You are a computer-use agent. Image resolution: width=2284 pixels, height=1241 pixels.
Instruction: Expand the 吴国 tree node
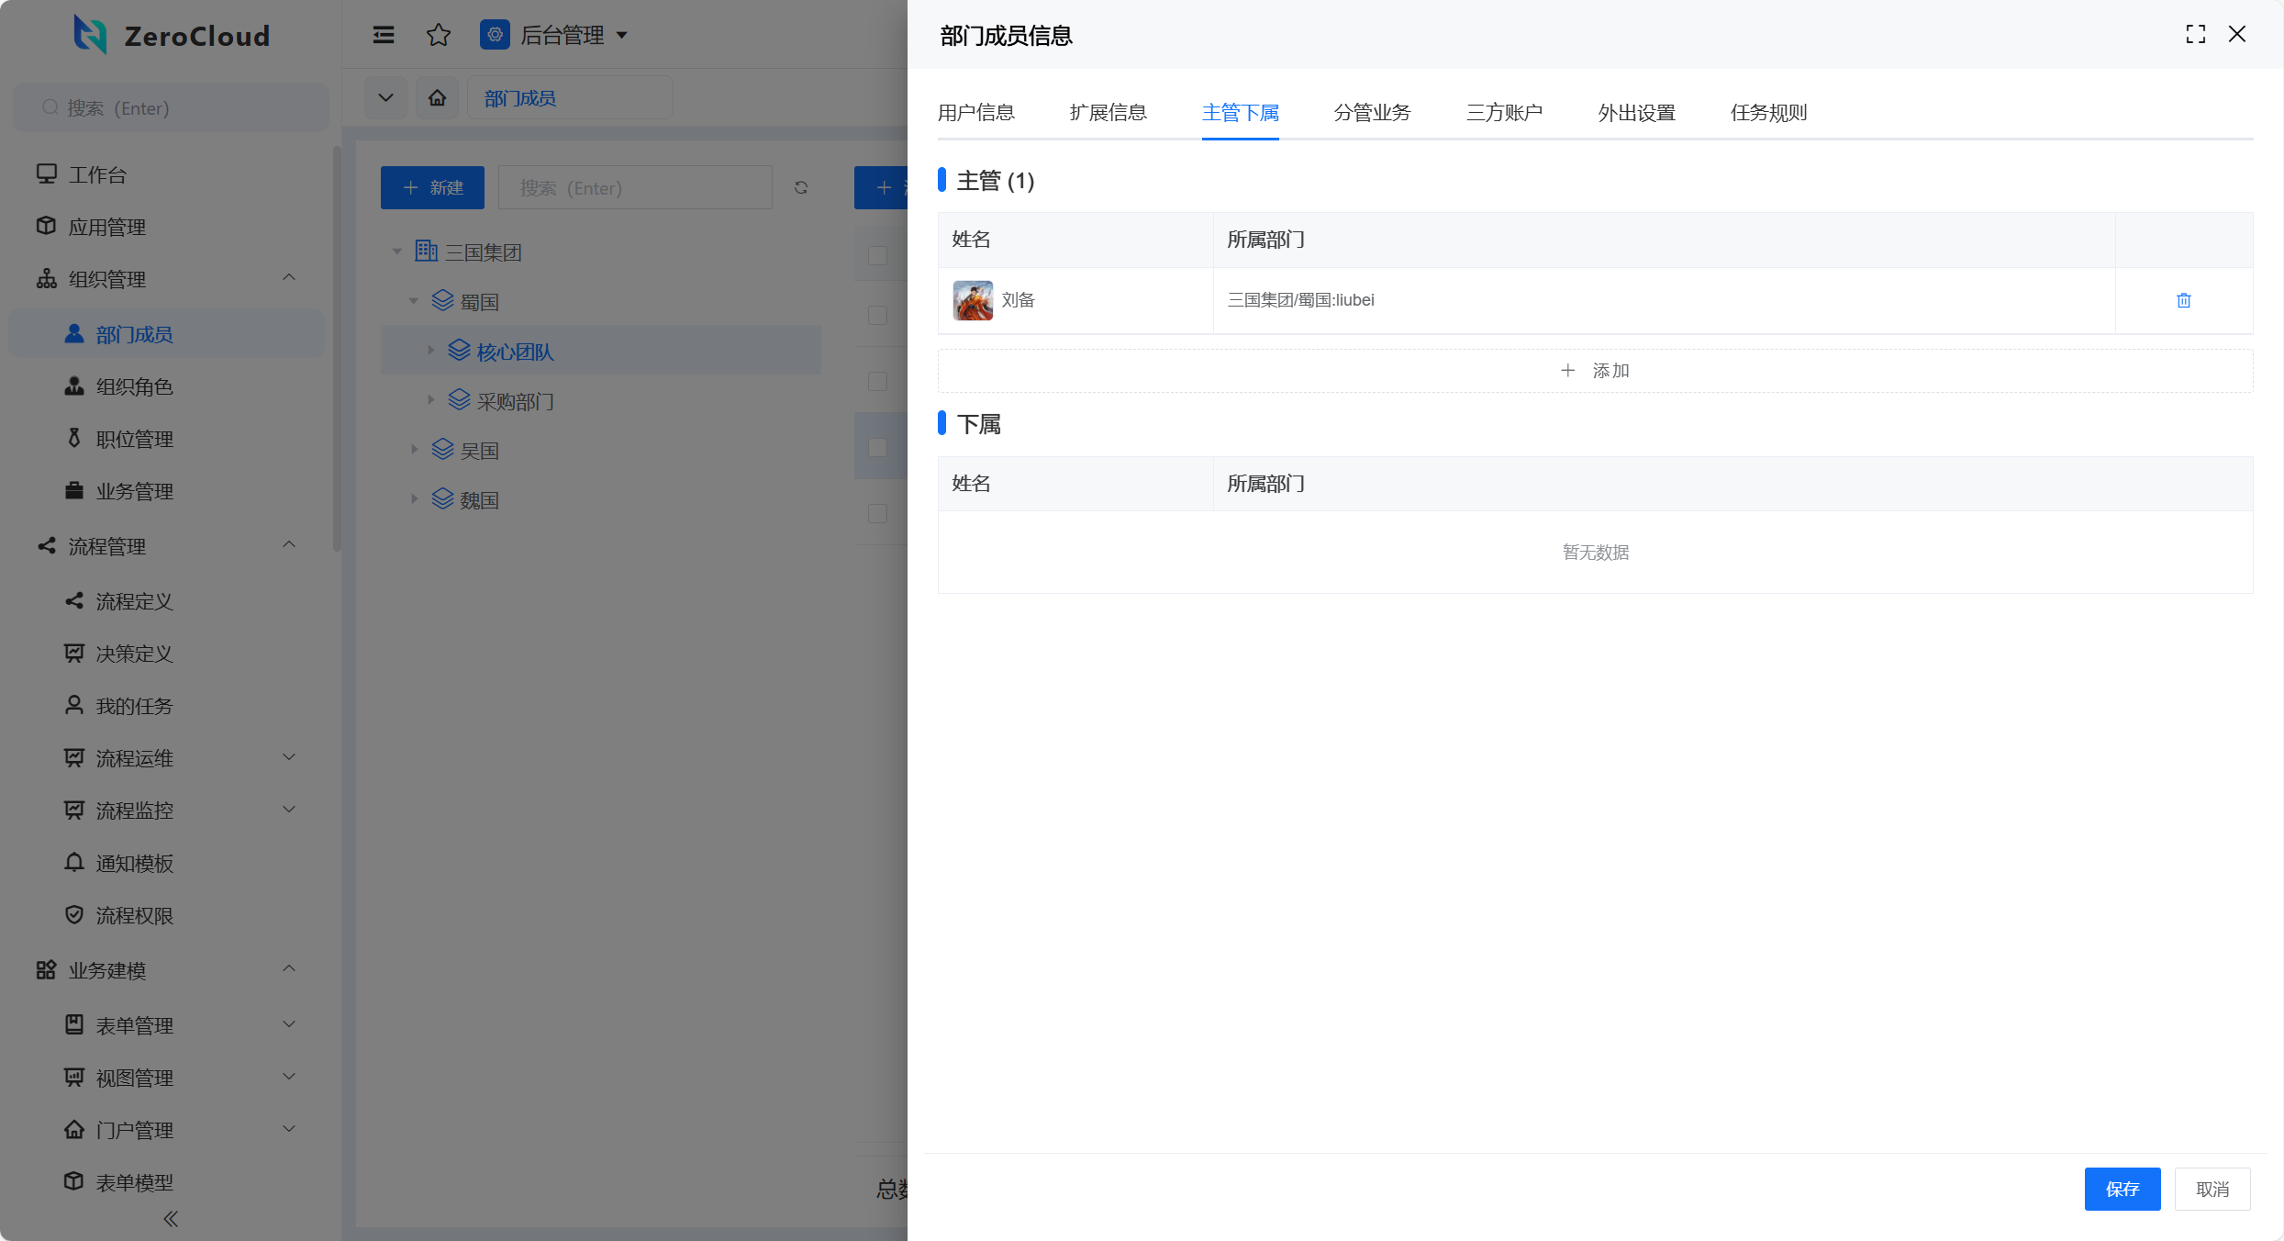point(414,450)
